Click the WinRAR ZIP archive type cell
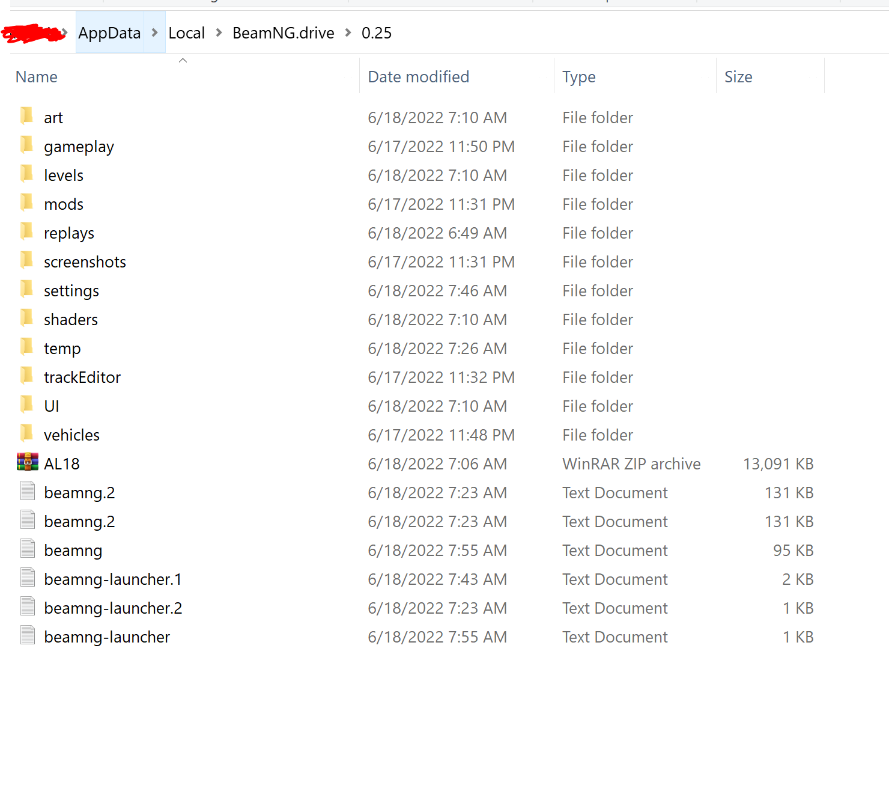Screen dimensions: 889x800 coord(631,464)
